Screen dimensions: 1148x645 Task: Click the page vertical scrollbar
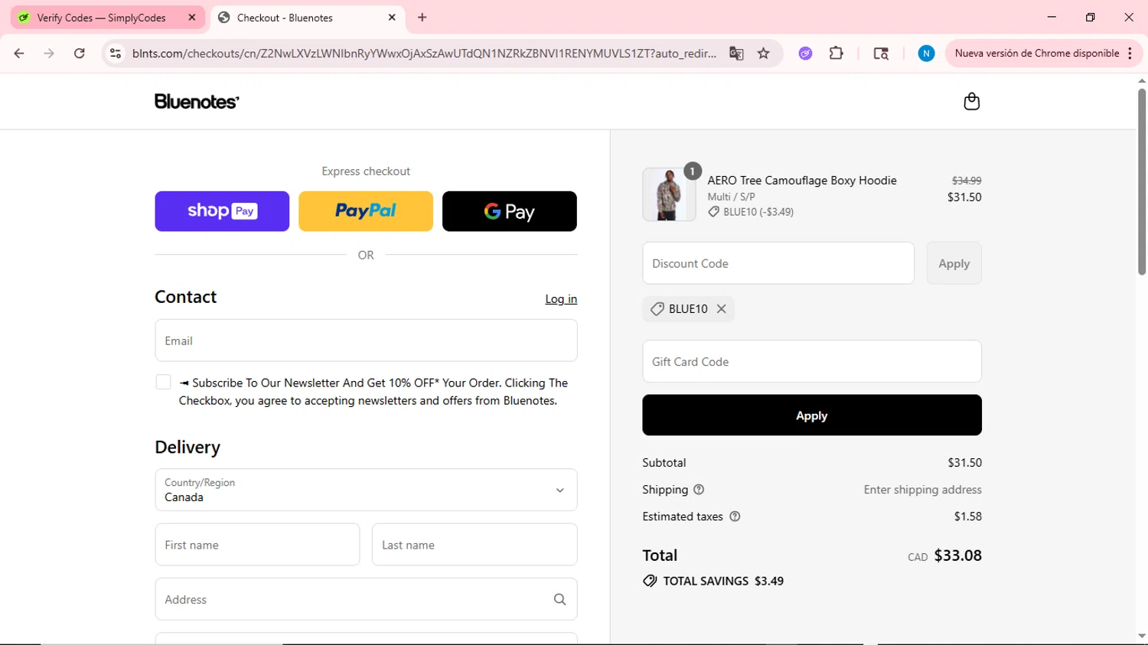point(1142,181)
